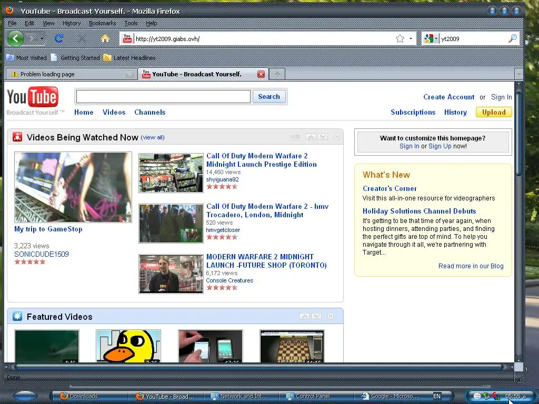Screen dimensions: 539x404
Task: Click view all for Videos Being Watched
Action: pos(153,137)
